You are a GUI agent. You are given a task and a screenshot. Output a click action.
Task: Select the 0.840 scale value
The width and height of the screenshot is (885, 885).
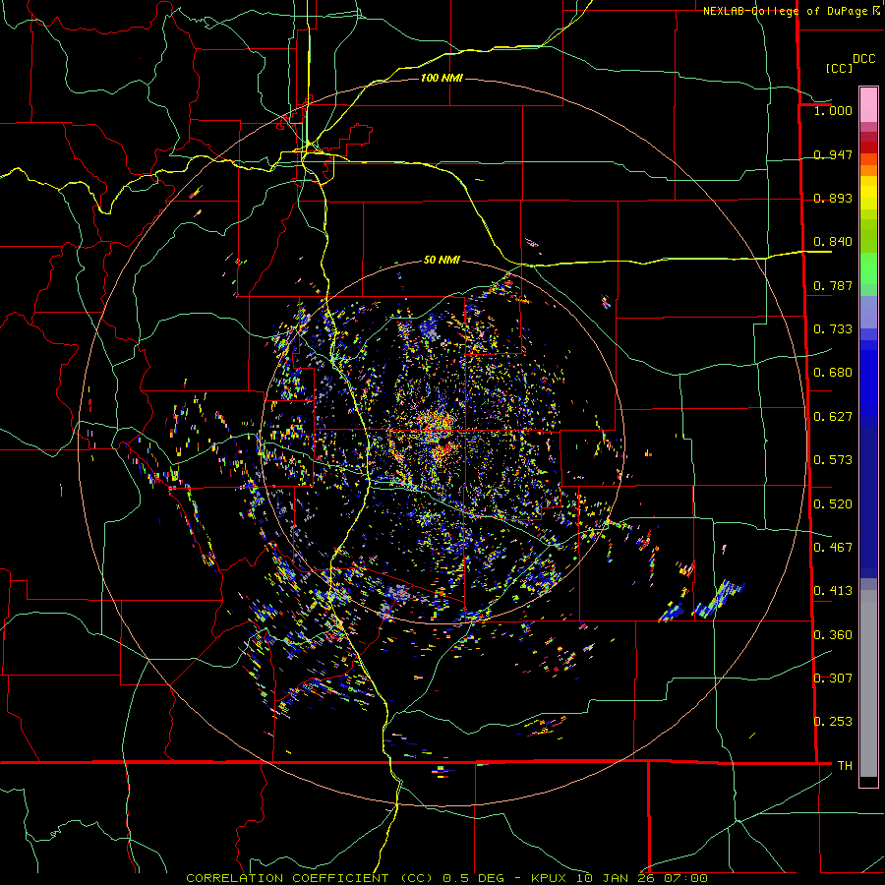833,242
